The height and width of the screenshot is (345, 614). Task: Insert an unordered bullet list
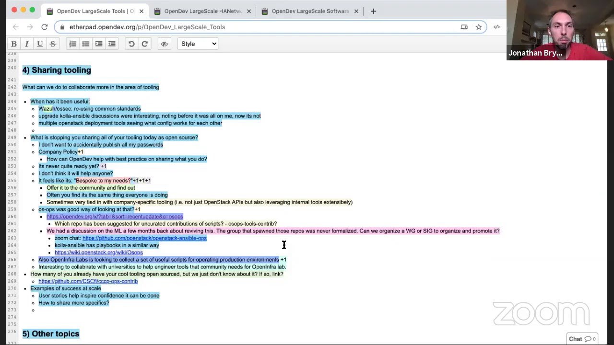[86, 44]
